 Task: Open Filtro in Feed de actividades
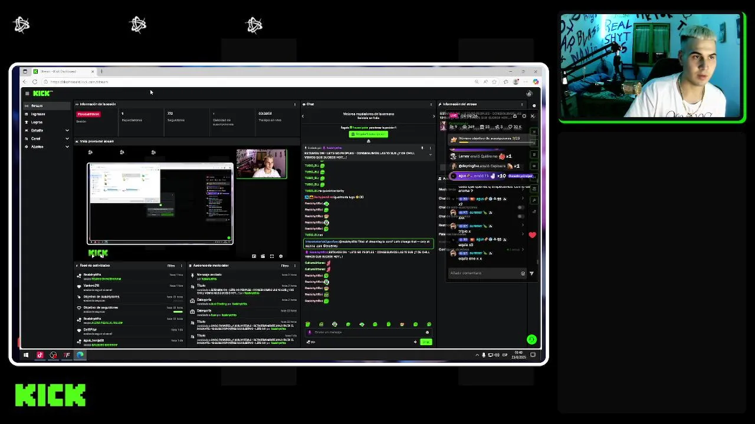click(171, 266)
